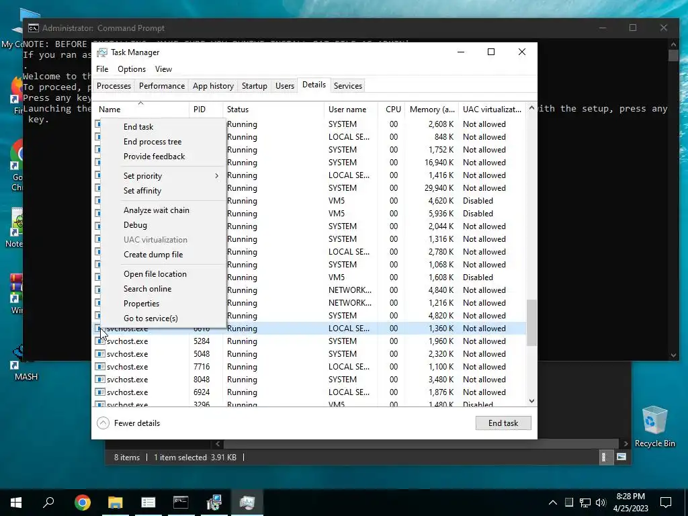Select End task in context menu
Image resolution: width=688 pixels, height=516 pixels.
point(138,127)
